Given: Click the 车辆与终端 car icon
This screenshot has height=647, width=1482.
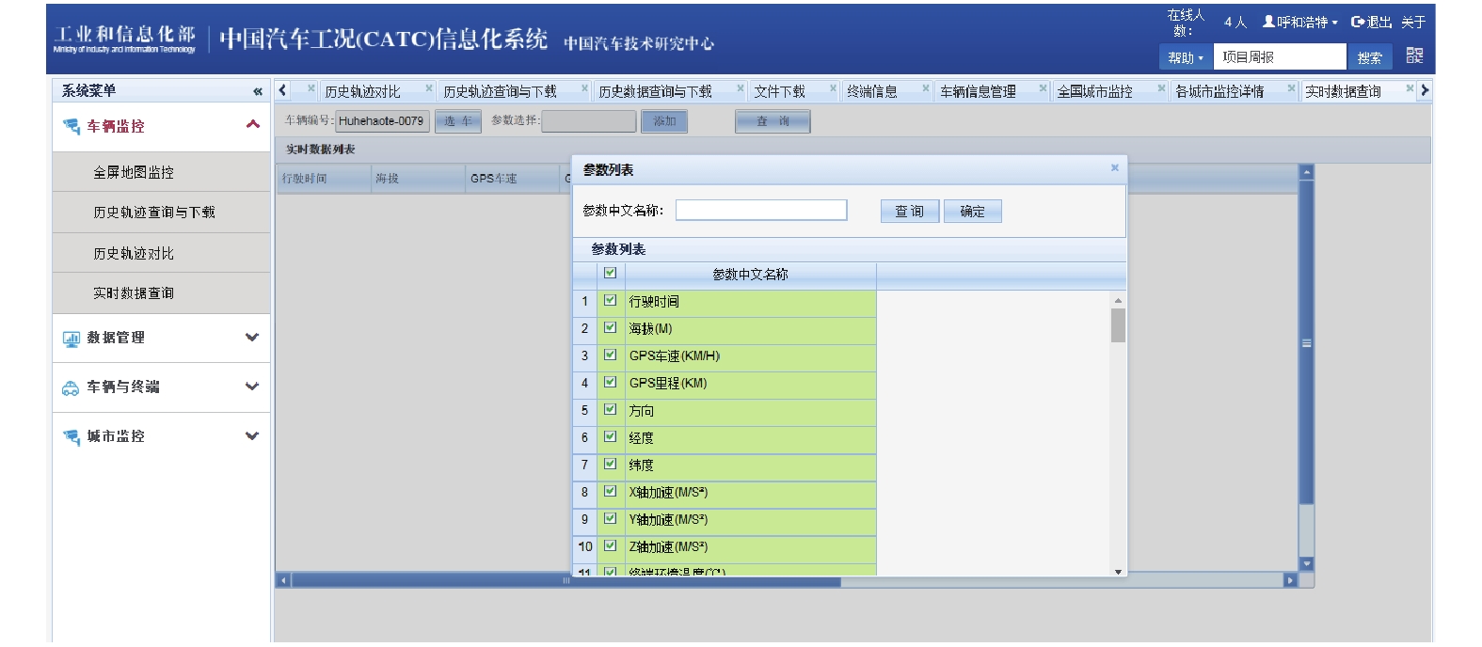Looking at the screenshot, I should tap(71, 387).
